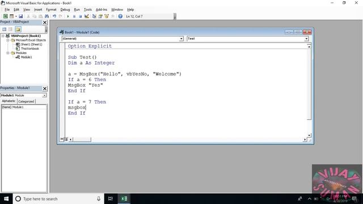
Task: Click Procedure View button at code window bottom
Action: pyautogui.click(x=62, y=139)
